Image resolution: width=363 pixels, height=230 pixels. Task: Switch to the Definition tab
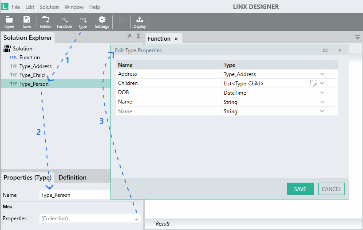(72, 177)
